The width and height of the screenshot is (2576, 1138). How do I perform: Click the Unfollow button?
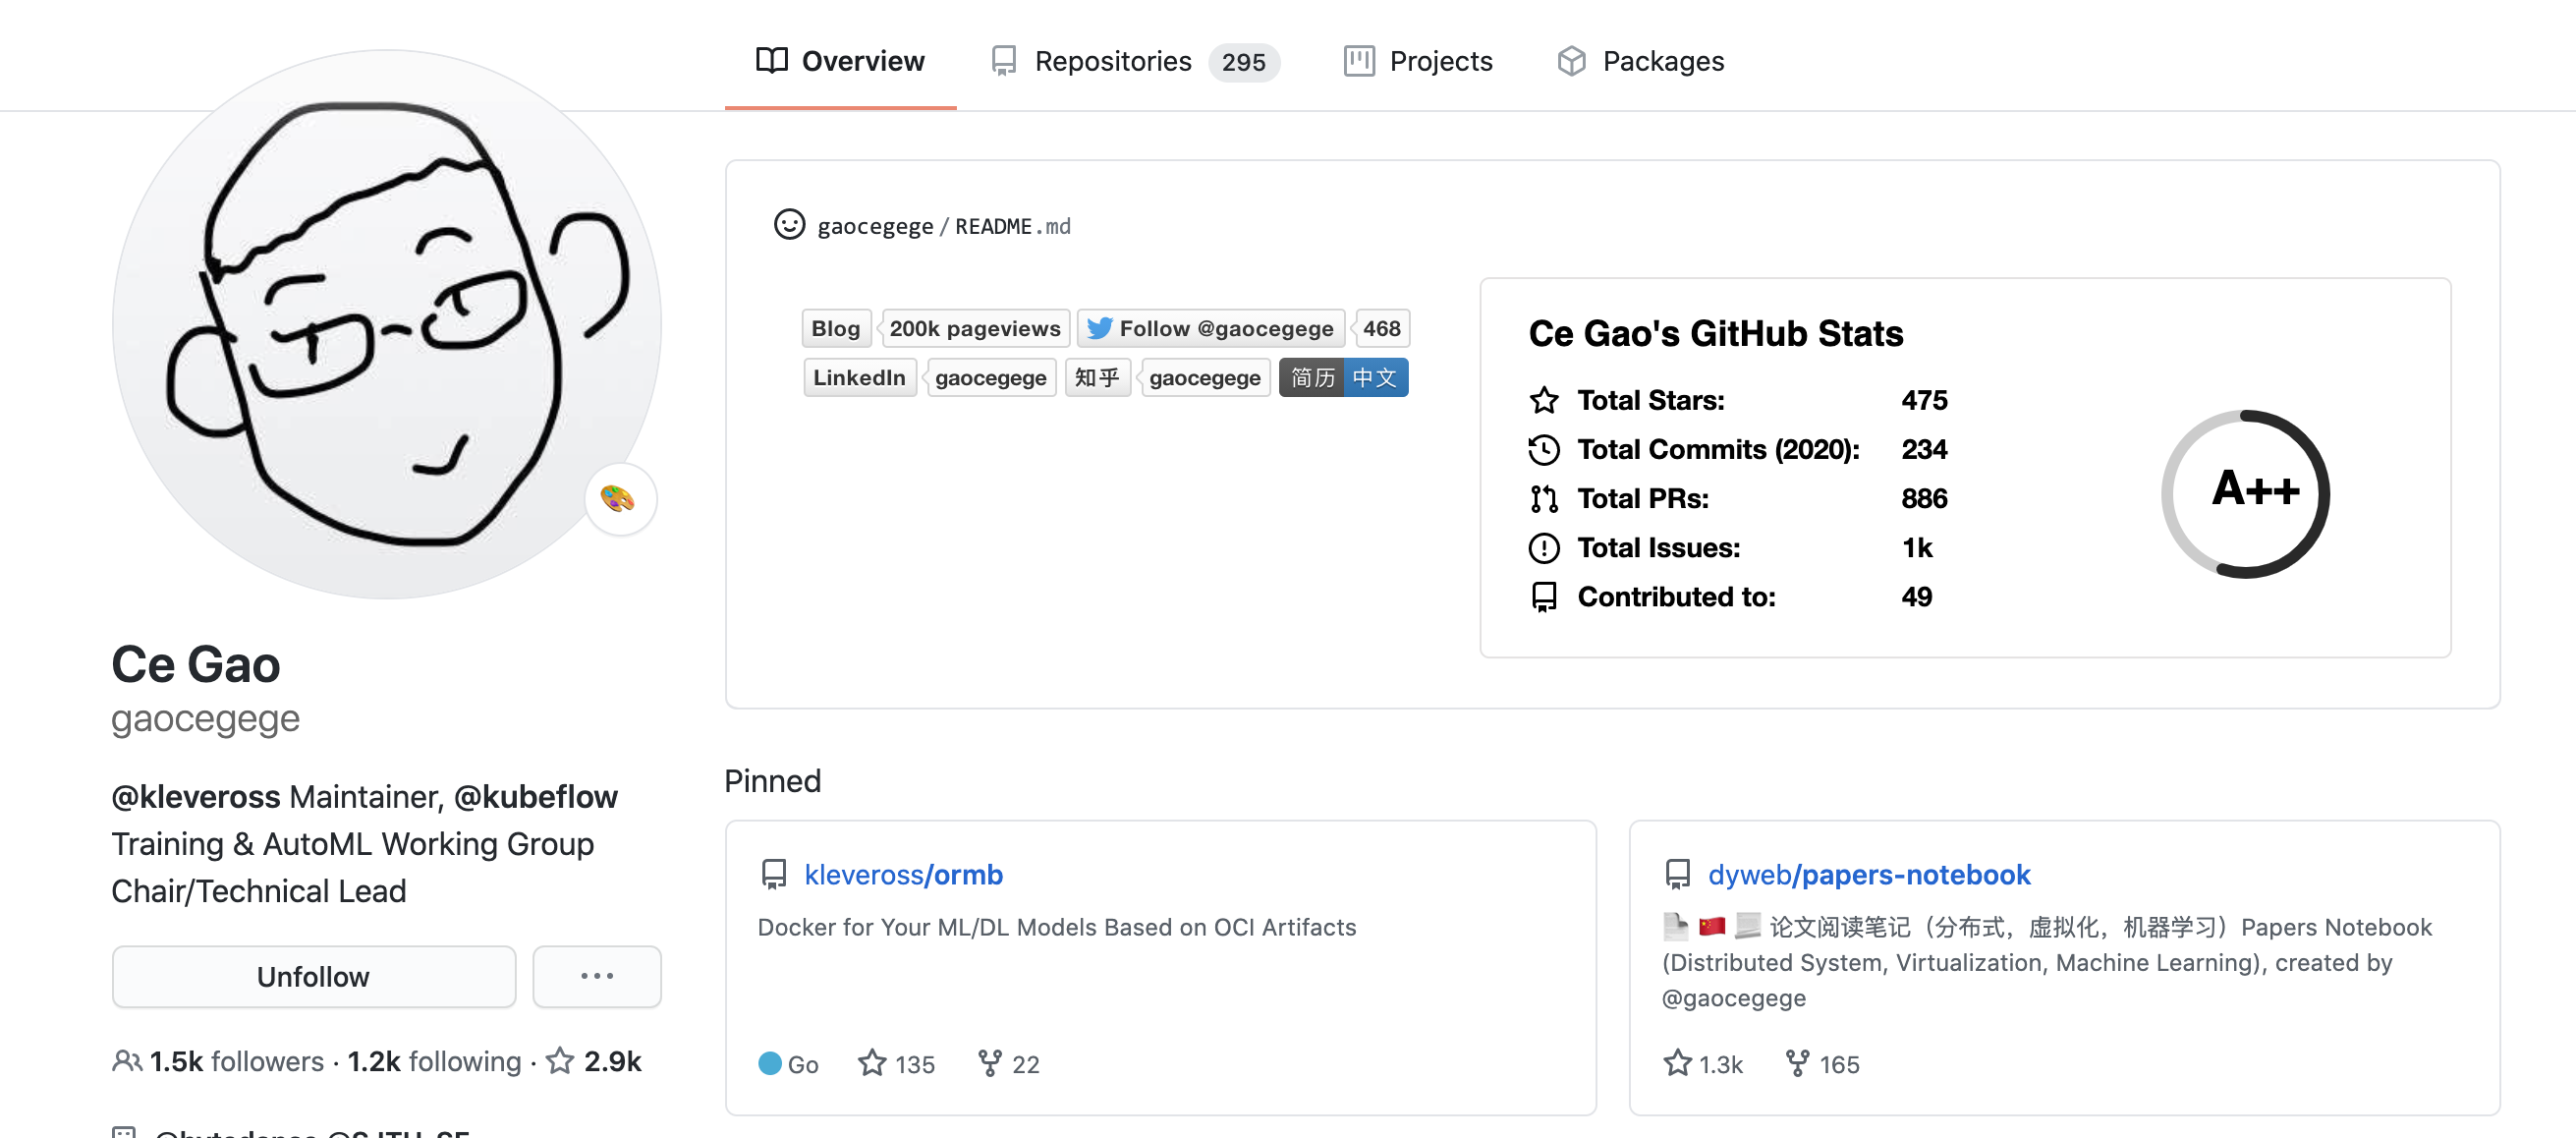pyautogui.click(x=313, y=976)
